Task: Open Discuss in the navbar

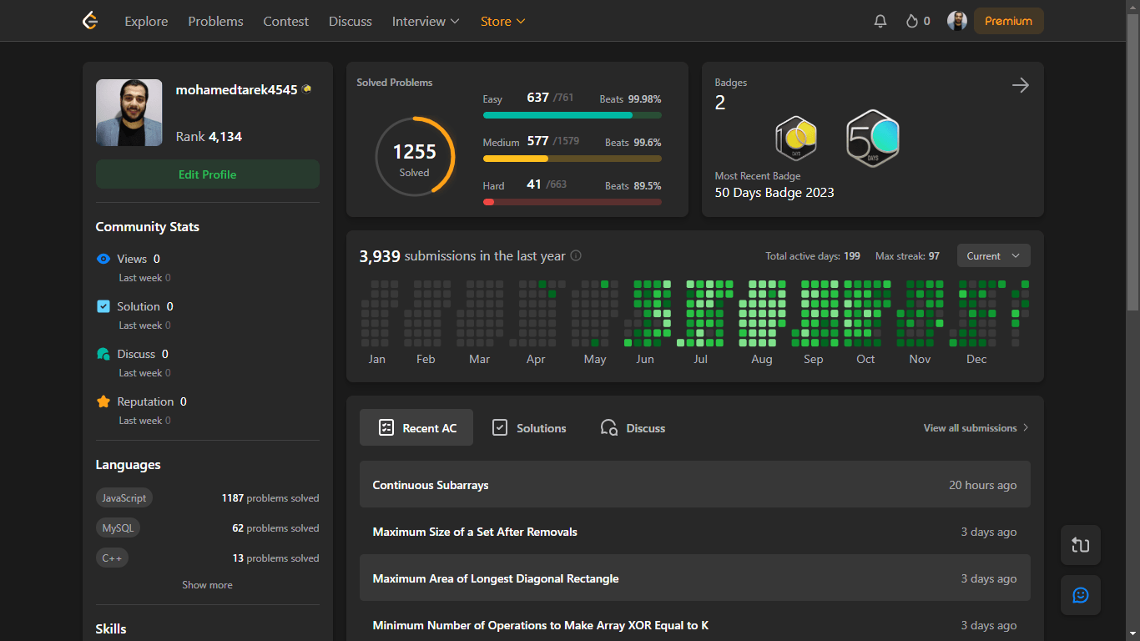Action: (351, 21)
